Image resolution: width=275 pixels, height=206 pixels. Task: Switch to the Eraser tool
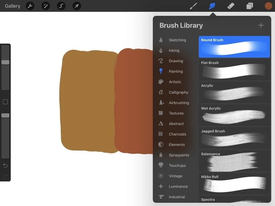click(x=231, y=6)
